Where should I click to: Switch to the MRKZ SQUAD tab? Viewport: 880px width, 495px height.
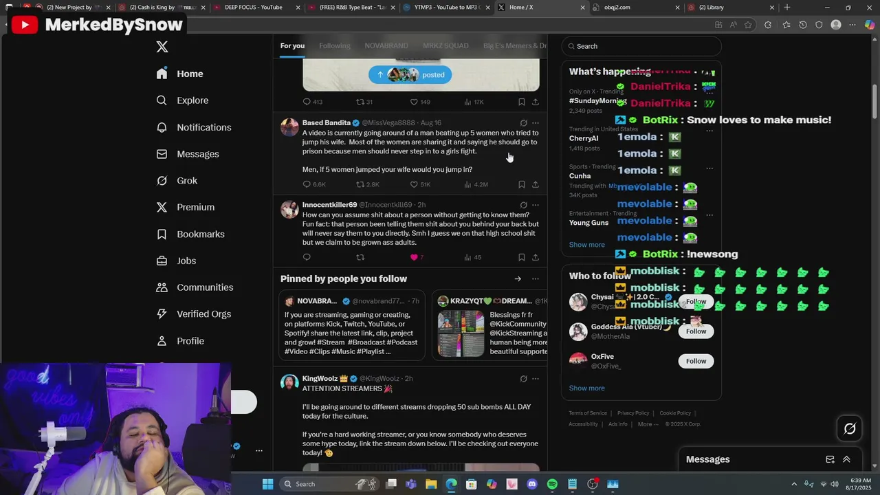coord(445,45)
